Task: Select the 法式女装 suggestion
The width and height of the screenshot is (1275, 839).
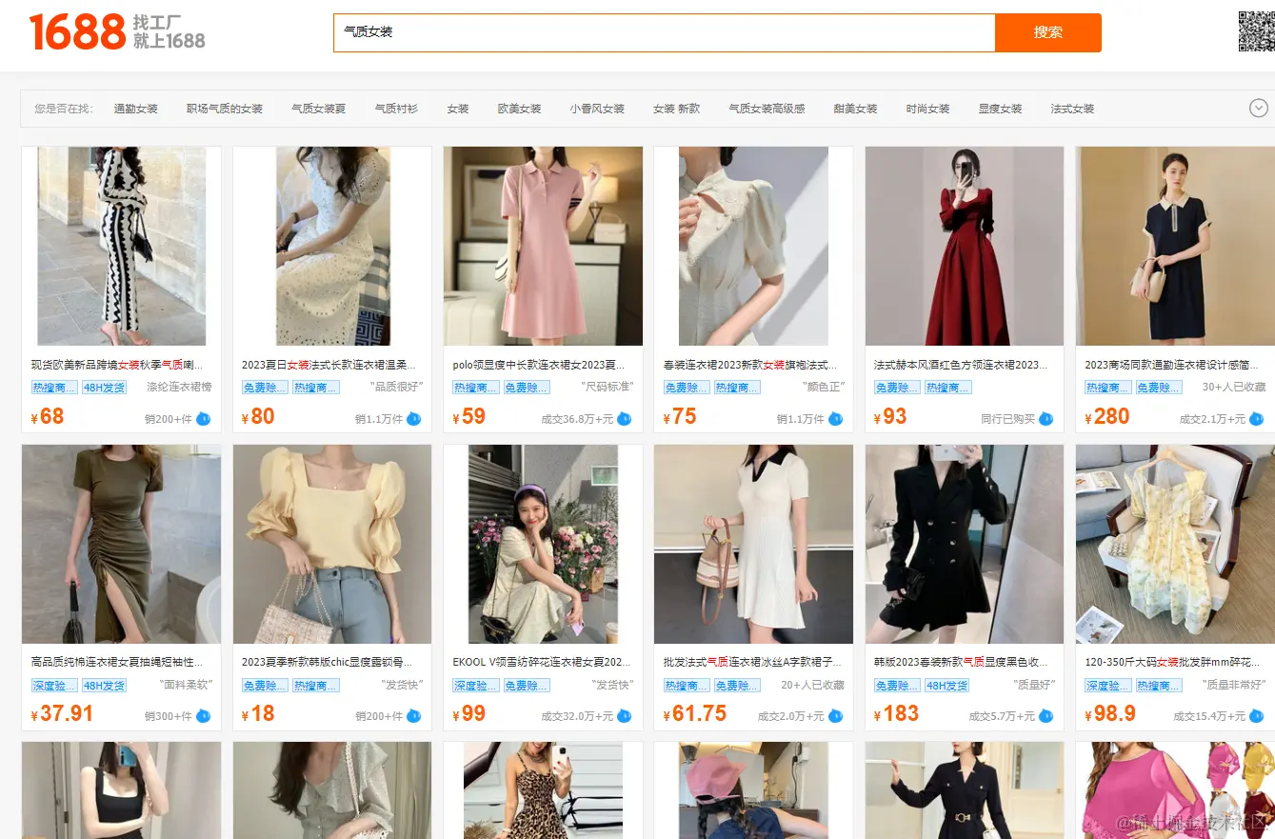Action: pos(1072,109)
